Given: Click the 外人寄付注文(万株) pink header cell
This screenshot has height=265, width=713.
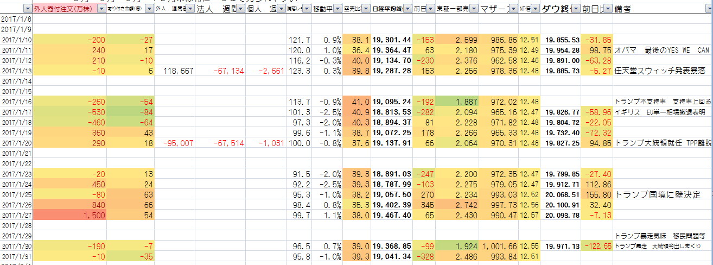Looking at the screenshot, I should [63, 9].
